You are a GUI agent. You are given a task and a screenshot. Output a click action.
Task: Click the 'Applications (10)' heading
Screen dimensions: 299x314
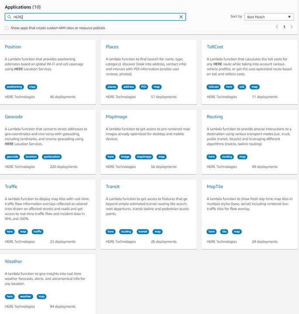[x=23, y=7]
